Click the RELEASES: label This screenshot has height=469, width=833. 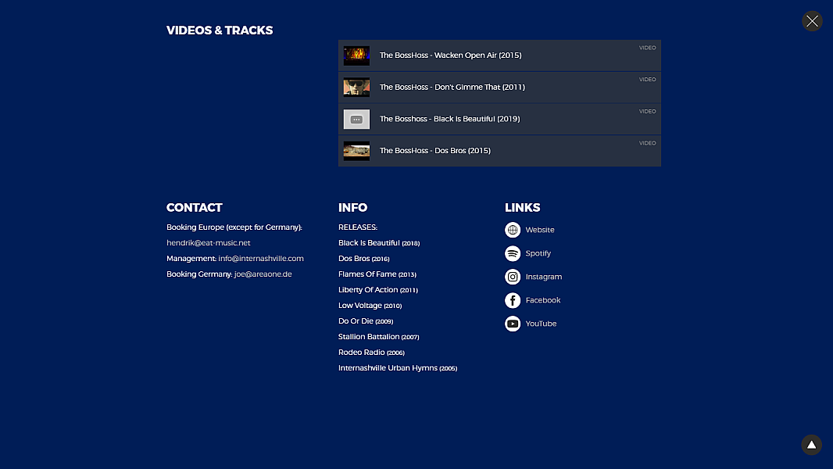tap(358, 227)
